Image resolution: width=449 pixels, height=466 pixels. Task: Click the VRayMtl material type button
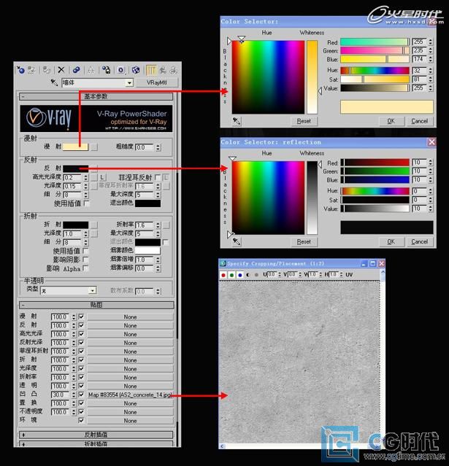[x=157, y=83]
